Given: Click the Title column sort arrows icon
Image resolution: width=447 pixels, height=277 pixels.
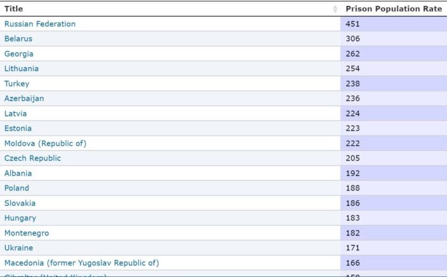Looking at the screenshot, I should (x=335, y=9).
